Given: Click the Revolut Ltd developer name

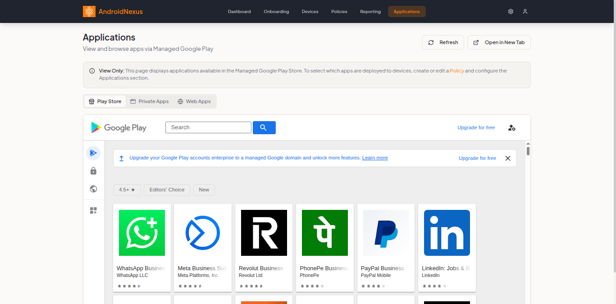Looking at the screenshot, I should [x=251, y=275].
